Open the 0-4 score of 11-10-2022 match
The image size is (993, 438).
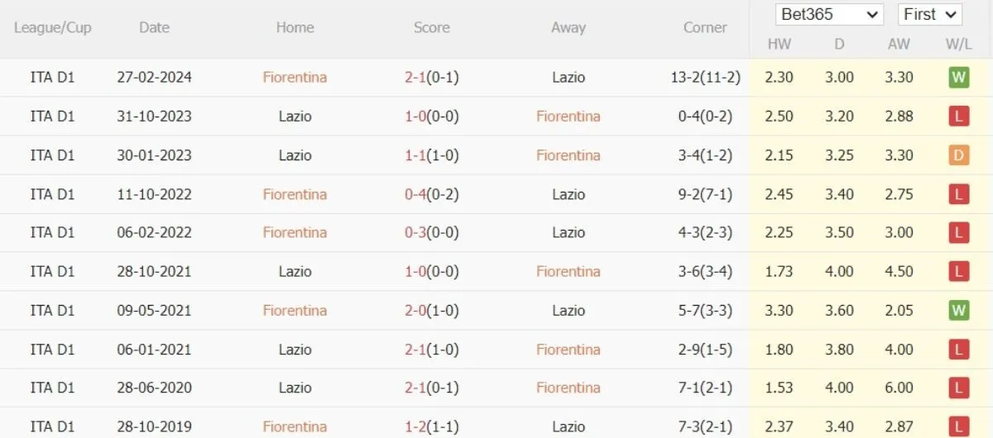pos(415,194)
